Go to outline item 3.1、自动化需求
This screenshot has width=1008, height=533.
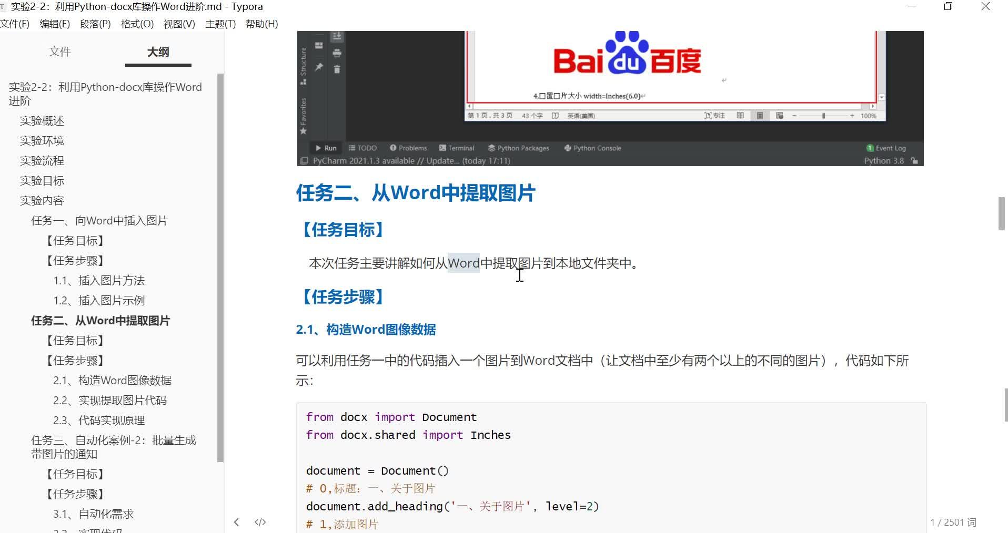click(94, 514)
